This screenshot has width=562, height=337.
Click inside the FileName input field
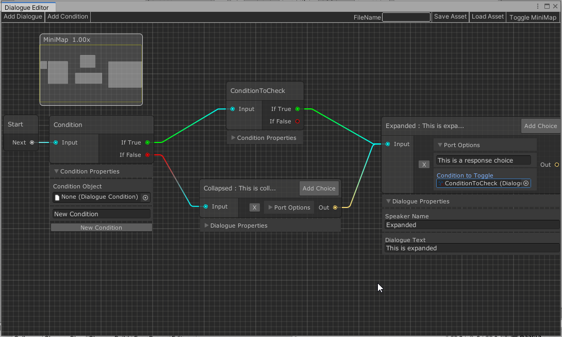pyautogui.click(x=405, y=17)
